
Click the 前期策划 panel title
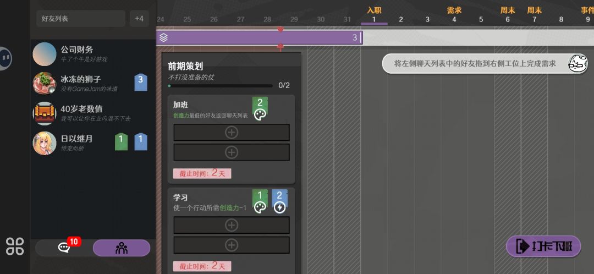pyautogui.click(x=186, y=67)
